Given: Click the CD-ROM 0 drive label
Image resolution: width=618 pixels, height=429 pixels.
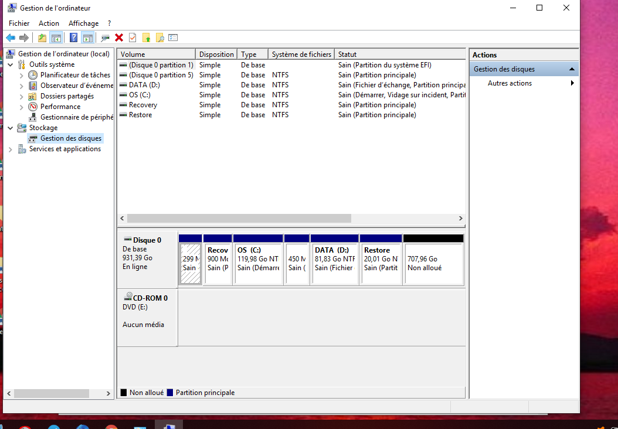Looking at the screenshot, I should (x=150, y=298).
